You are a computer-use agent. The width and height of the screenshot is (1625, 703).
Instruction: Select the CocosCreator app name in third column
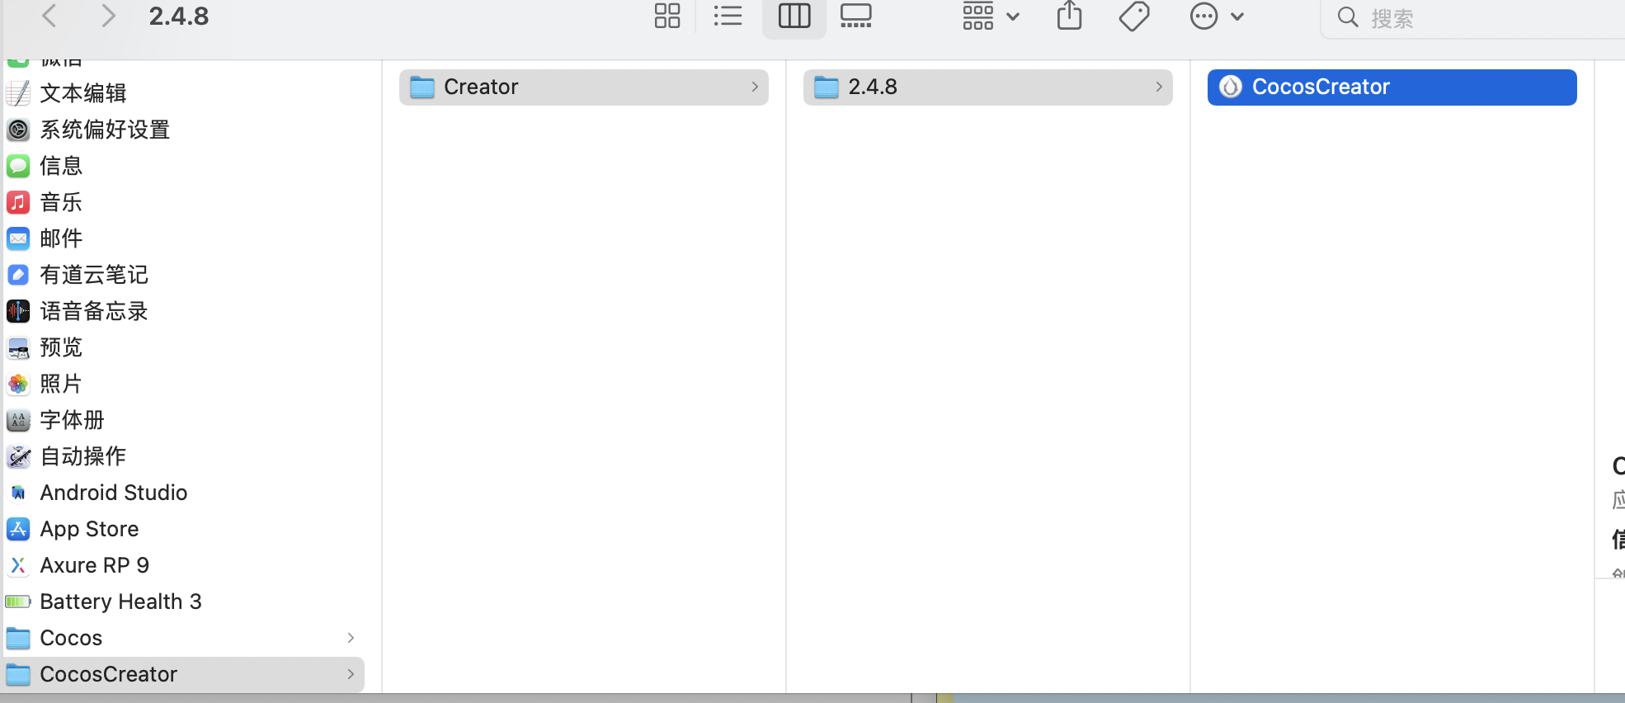pyautogui.click(x=1321, y=87)
